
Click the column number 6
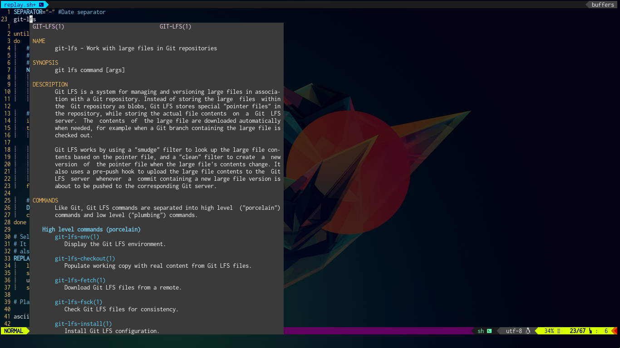tap(606, 331)
